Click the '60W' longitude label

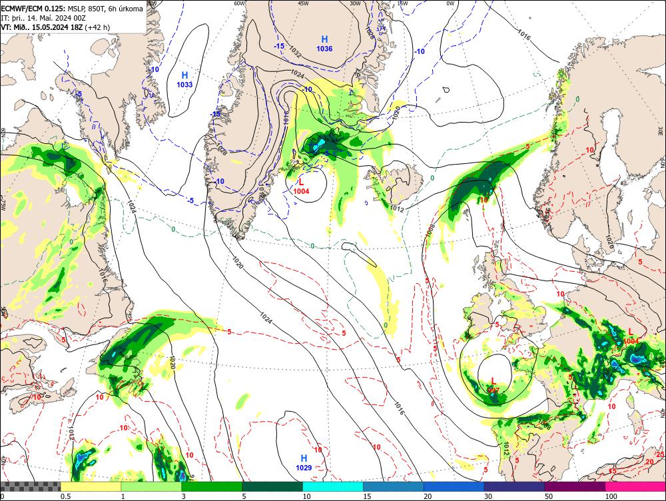click(240, 3)
